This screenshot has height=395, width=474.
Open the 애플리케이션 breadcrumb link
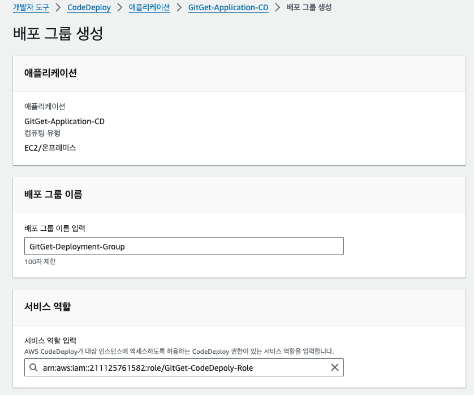tap(149, 7)
